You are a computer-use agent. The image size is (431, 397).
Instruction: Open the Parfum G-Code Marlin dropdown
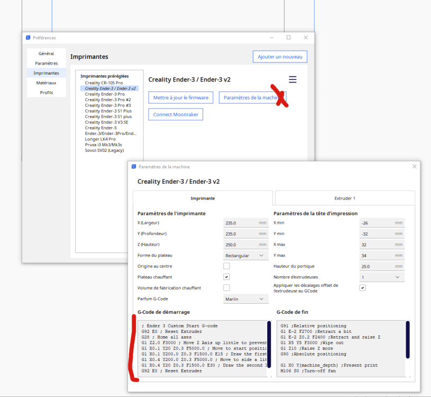pyautogui.click(x=245, y=299)
